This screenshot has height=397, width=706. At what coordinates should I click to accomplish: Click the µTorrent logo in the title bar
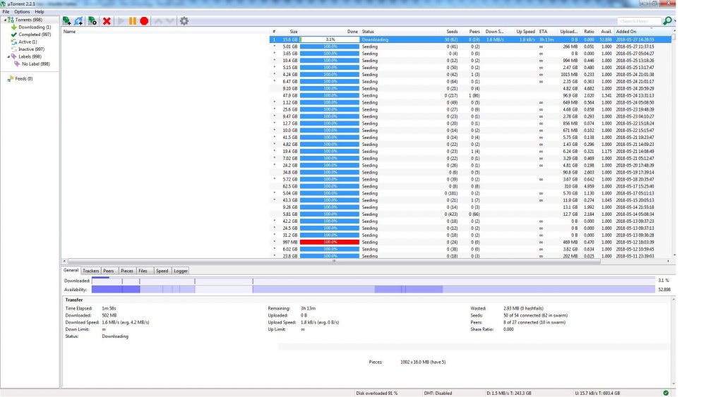pyautogui.click(x=3, y=4)
